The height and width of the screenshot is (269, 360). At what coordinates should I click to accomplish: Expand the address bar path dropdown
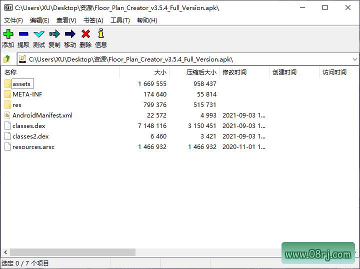[354, 59]
